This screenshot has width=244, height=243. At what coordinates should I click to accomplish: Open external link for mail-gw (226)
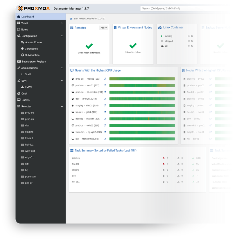[x=105, y=119]
